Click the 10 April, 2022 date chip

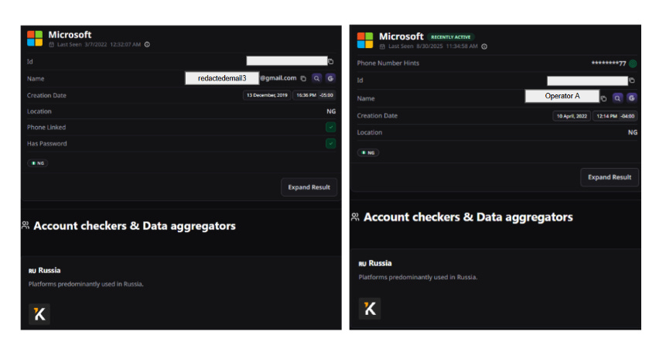point(572,116)
